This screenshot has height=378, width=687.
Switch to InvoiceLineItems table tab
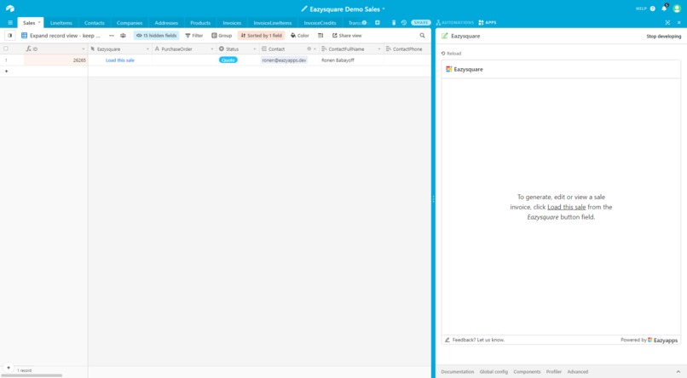click(x=273, y=23)
